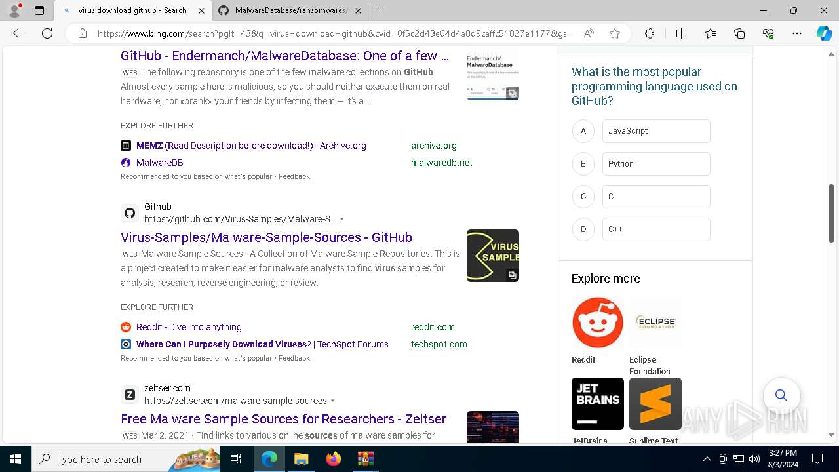This screenshot has width=839, height=472.
Task: Visit archive.org domain link
Action: coord(434,146)
